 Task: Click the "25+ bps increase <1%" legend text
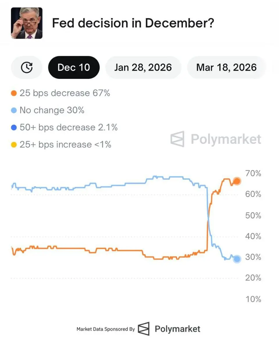(x=65, y=145)
